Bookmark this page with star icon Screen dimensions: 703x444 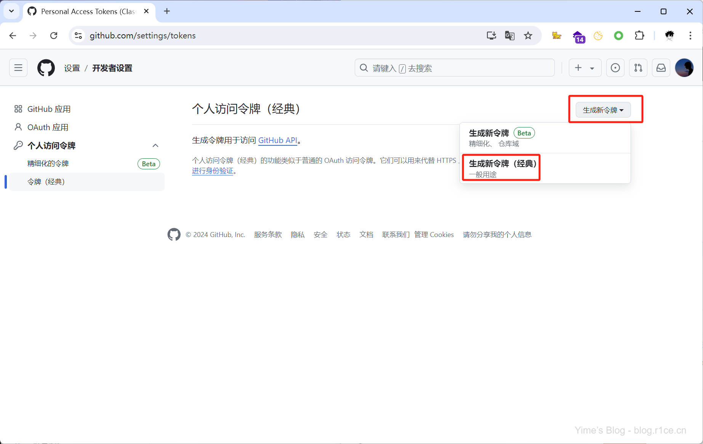click(528, 36)
